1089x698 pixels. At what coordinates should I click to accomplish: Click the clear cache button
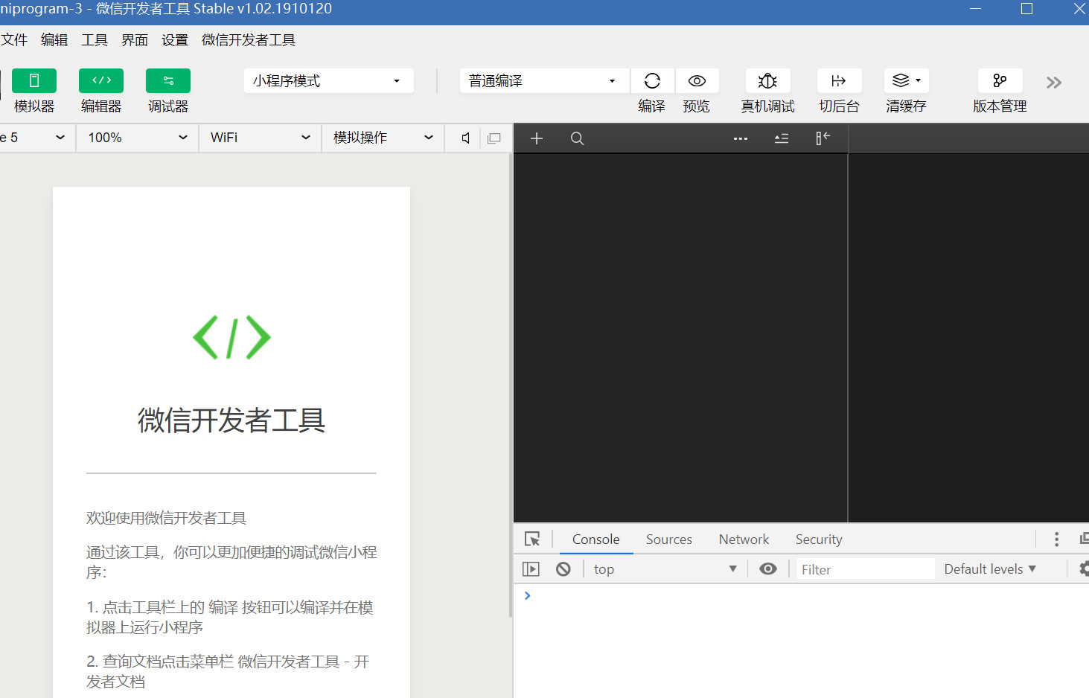coord(906,81)
